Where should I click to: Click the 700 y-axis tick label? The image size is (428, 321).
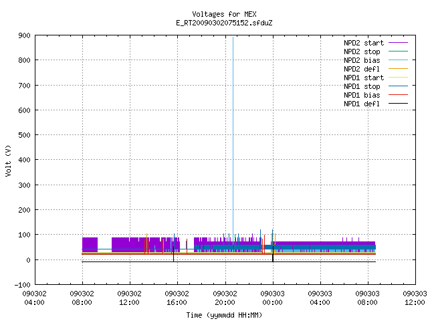coord(24,86)
